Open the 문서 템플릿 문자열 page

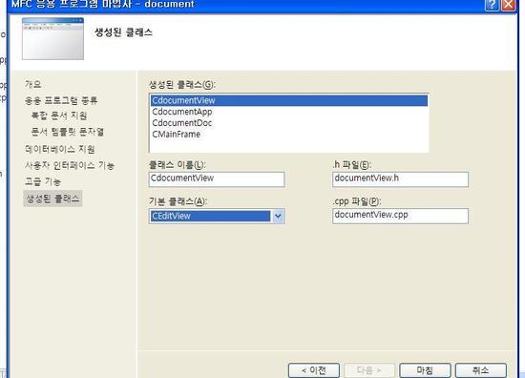[68, 132]
